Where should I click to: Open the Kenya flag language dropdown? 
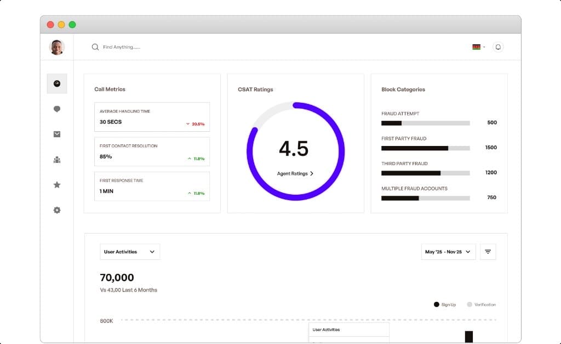tap(478, 47)
